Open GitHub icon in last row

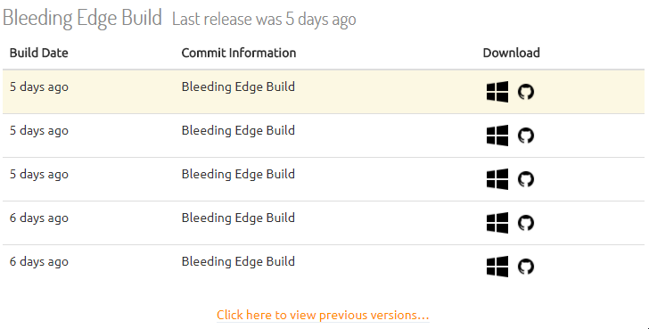pyautogui.click(x=526, y=267)
